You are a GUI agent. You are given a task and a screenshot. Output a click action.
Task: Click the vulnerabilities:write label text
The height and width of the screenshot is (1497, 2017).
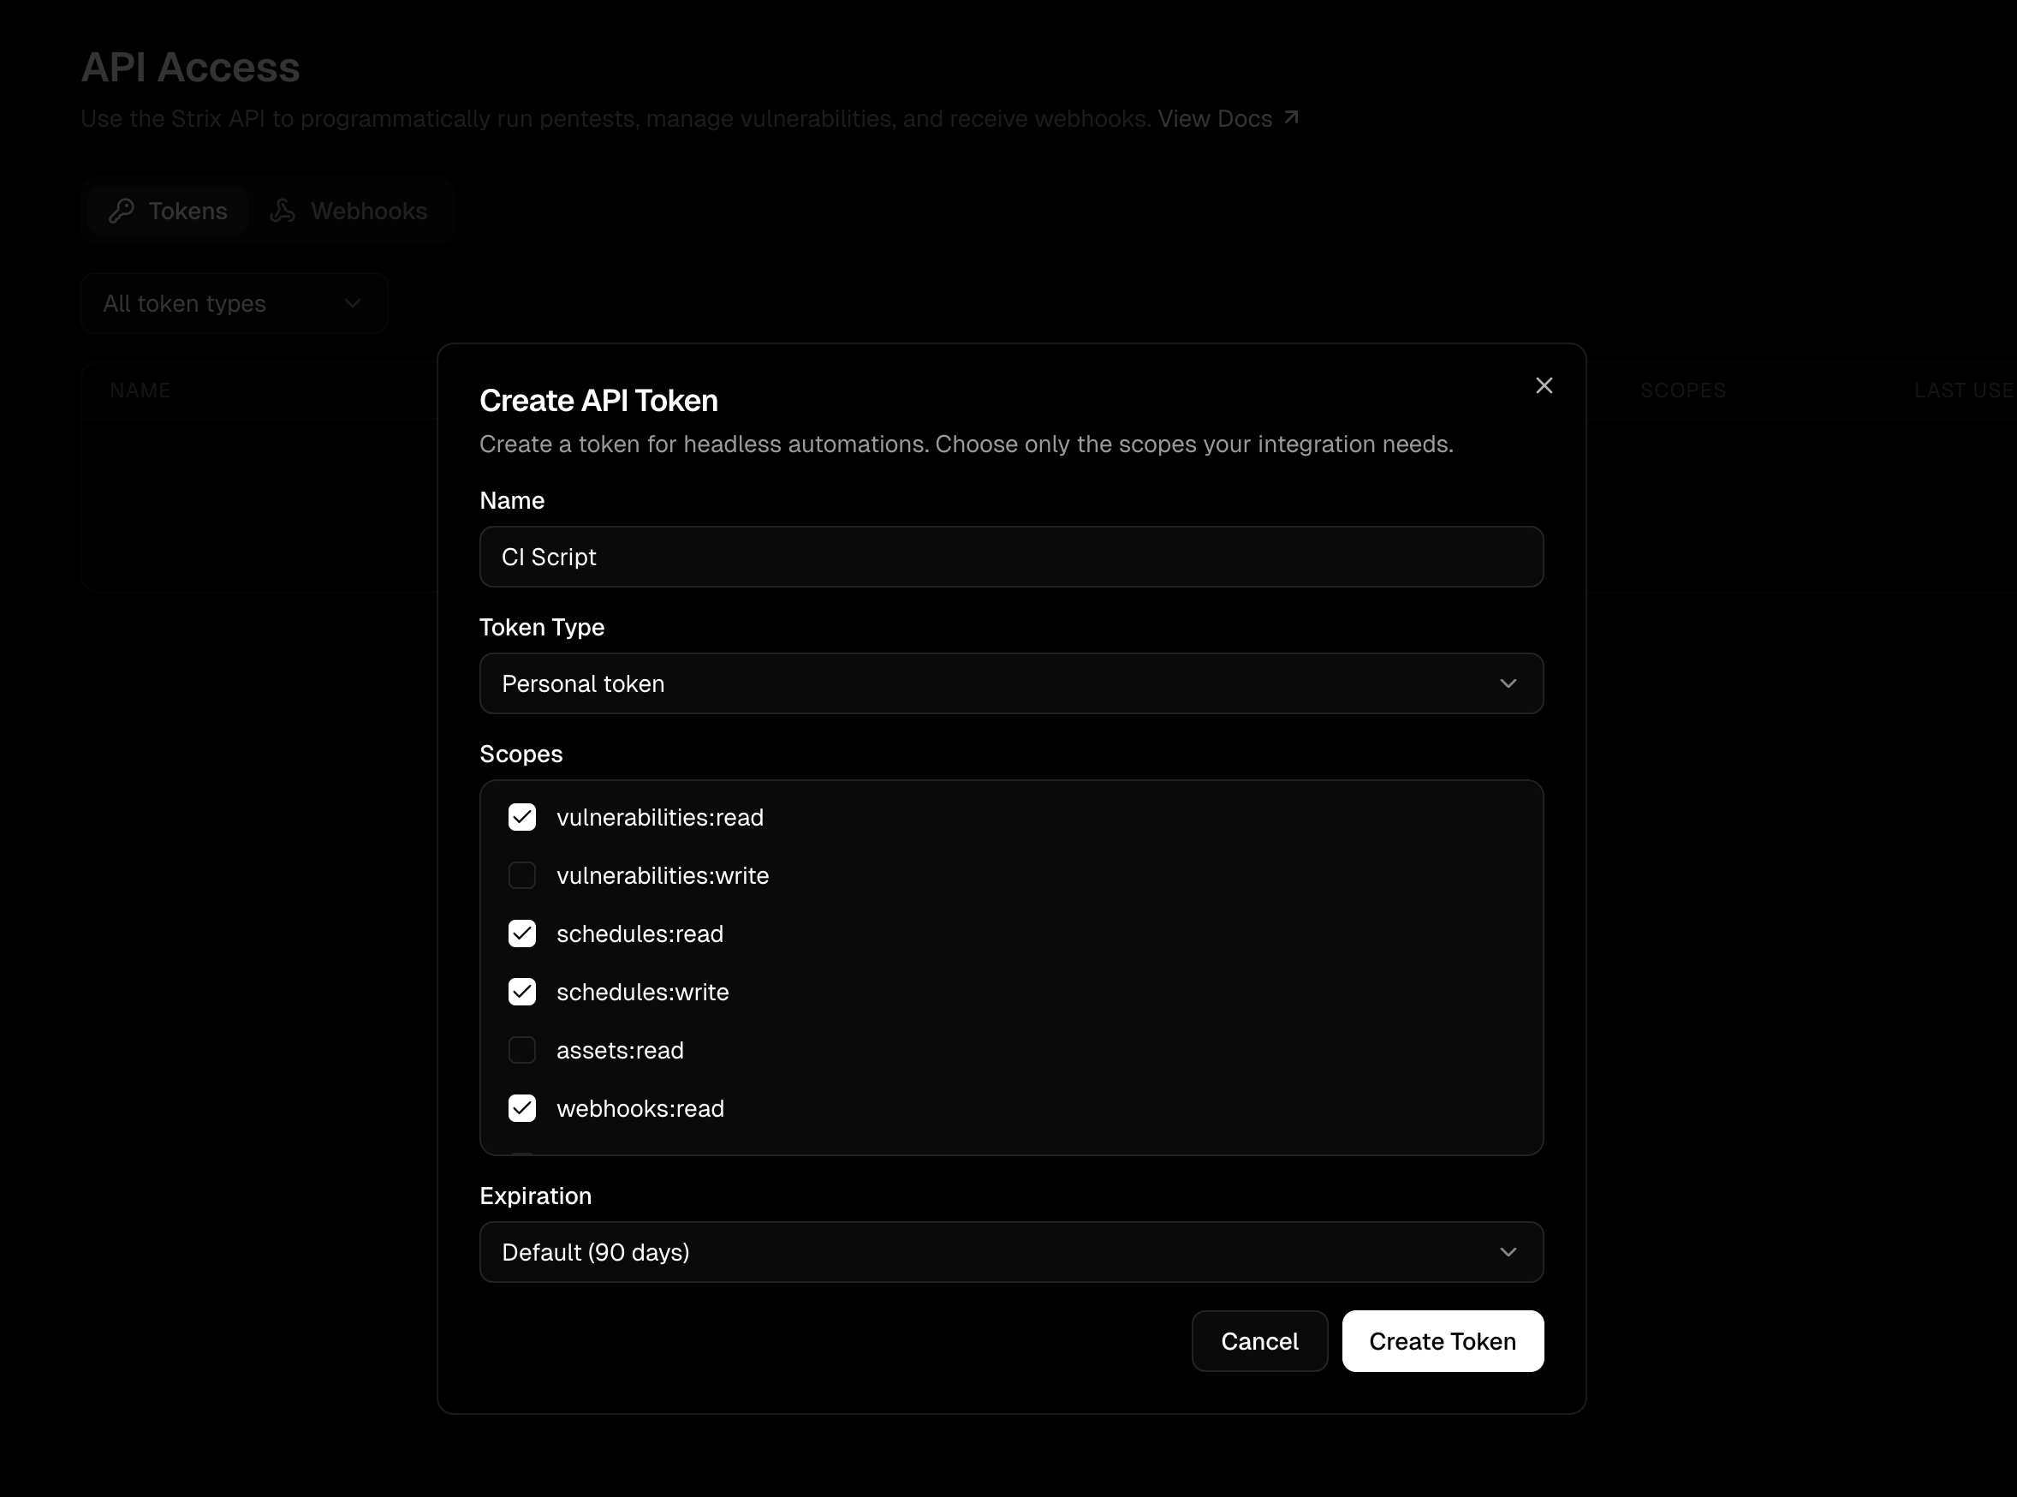coord(663,875)
